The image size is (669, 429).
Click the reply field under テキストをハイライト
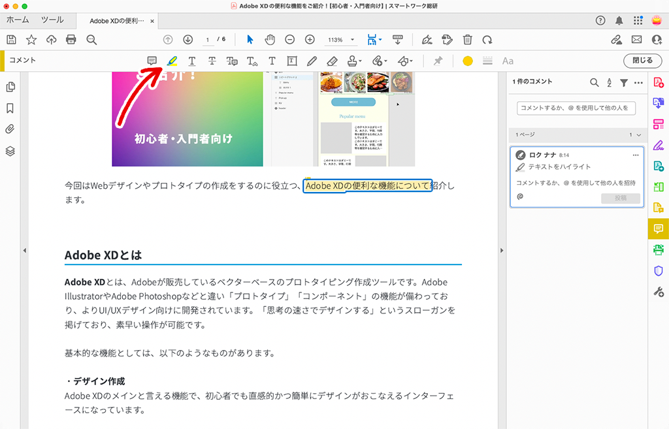coord(576,183)
